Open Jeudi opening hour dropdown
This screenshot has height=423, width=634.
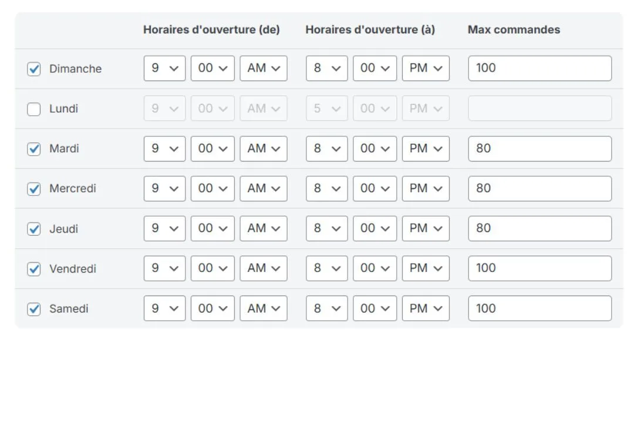pos(164,229)
